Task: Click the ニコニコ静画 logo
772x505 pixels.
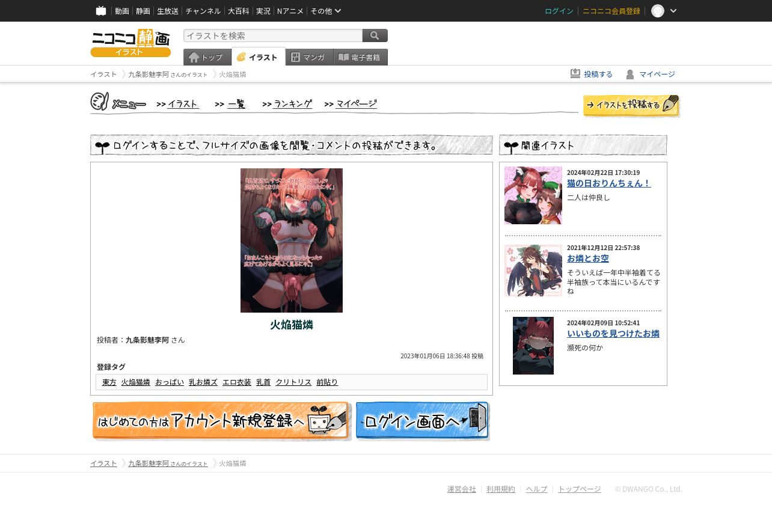Action: pos(130,43)
